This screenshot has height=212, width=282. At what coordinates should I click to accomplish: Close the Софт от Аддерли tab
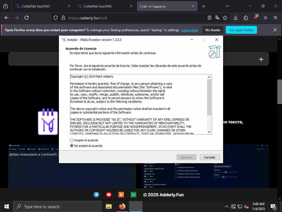[193, 6]
